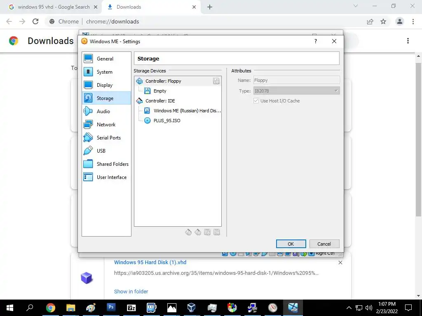Viewport: 422px width, 316px height.
Task: Open 7-Zip from the taskbar
Action: [131, 308]
